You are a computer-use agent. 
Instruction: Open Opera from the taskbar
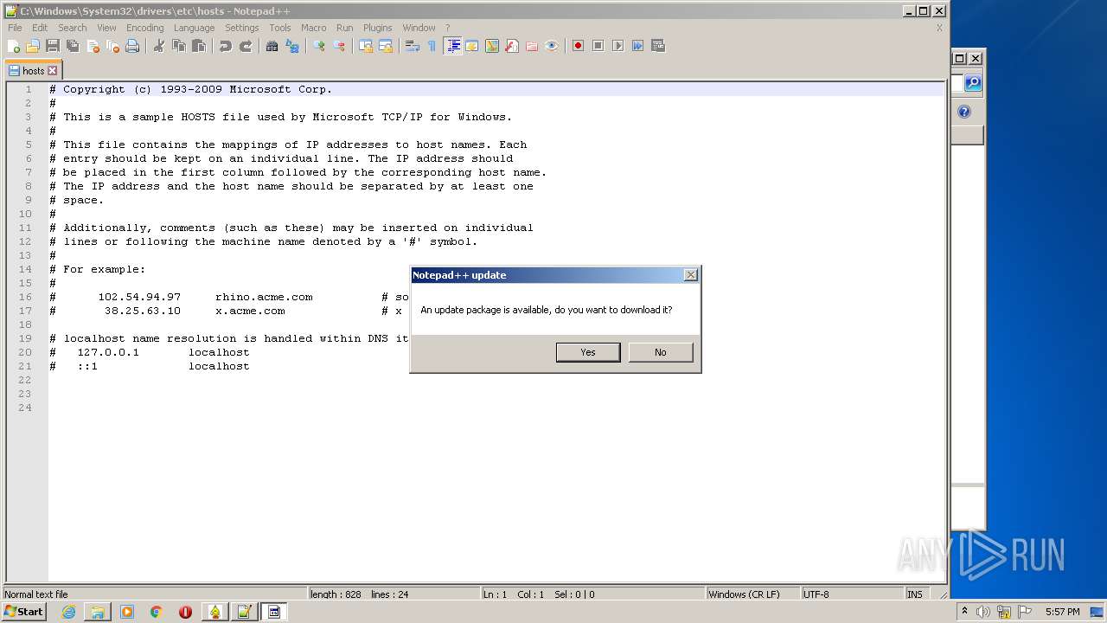pyautogui.click(x=185, y=612)
